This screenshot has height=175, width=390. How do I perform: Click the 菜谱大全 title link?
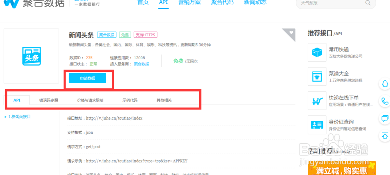pos(339,74)
